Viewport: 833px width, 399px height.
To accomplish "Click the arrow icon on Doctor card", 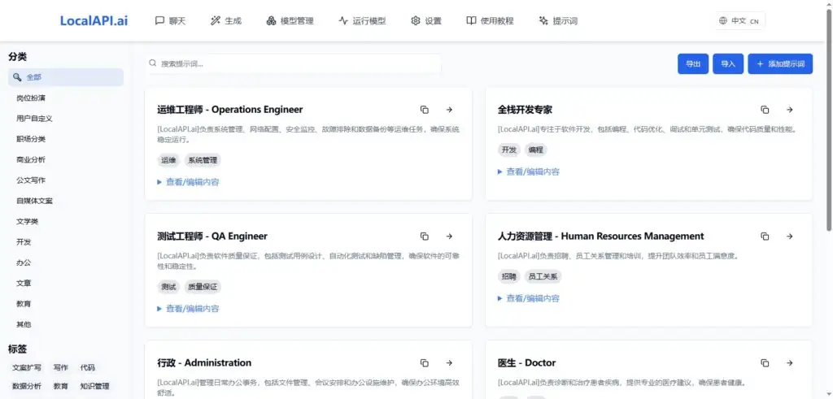I will [x=789, y=363].
